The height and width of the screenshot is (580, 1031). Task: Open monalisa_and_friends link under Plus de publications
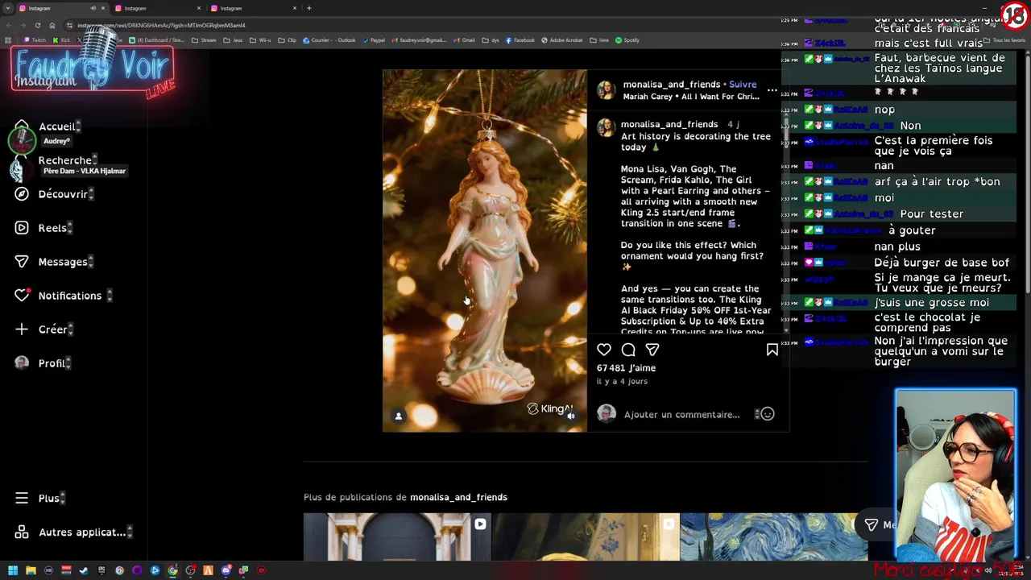(x=458, y=497)
